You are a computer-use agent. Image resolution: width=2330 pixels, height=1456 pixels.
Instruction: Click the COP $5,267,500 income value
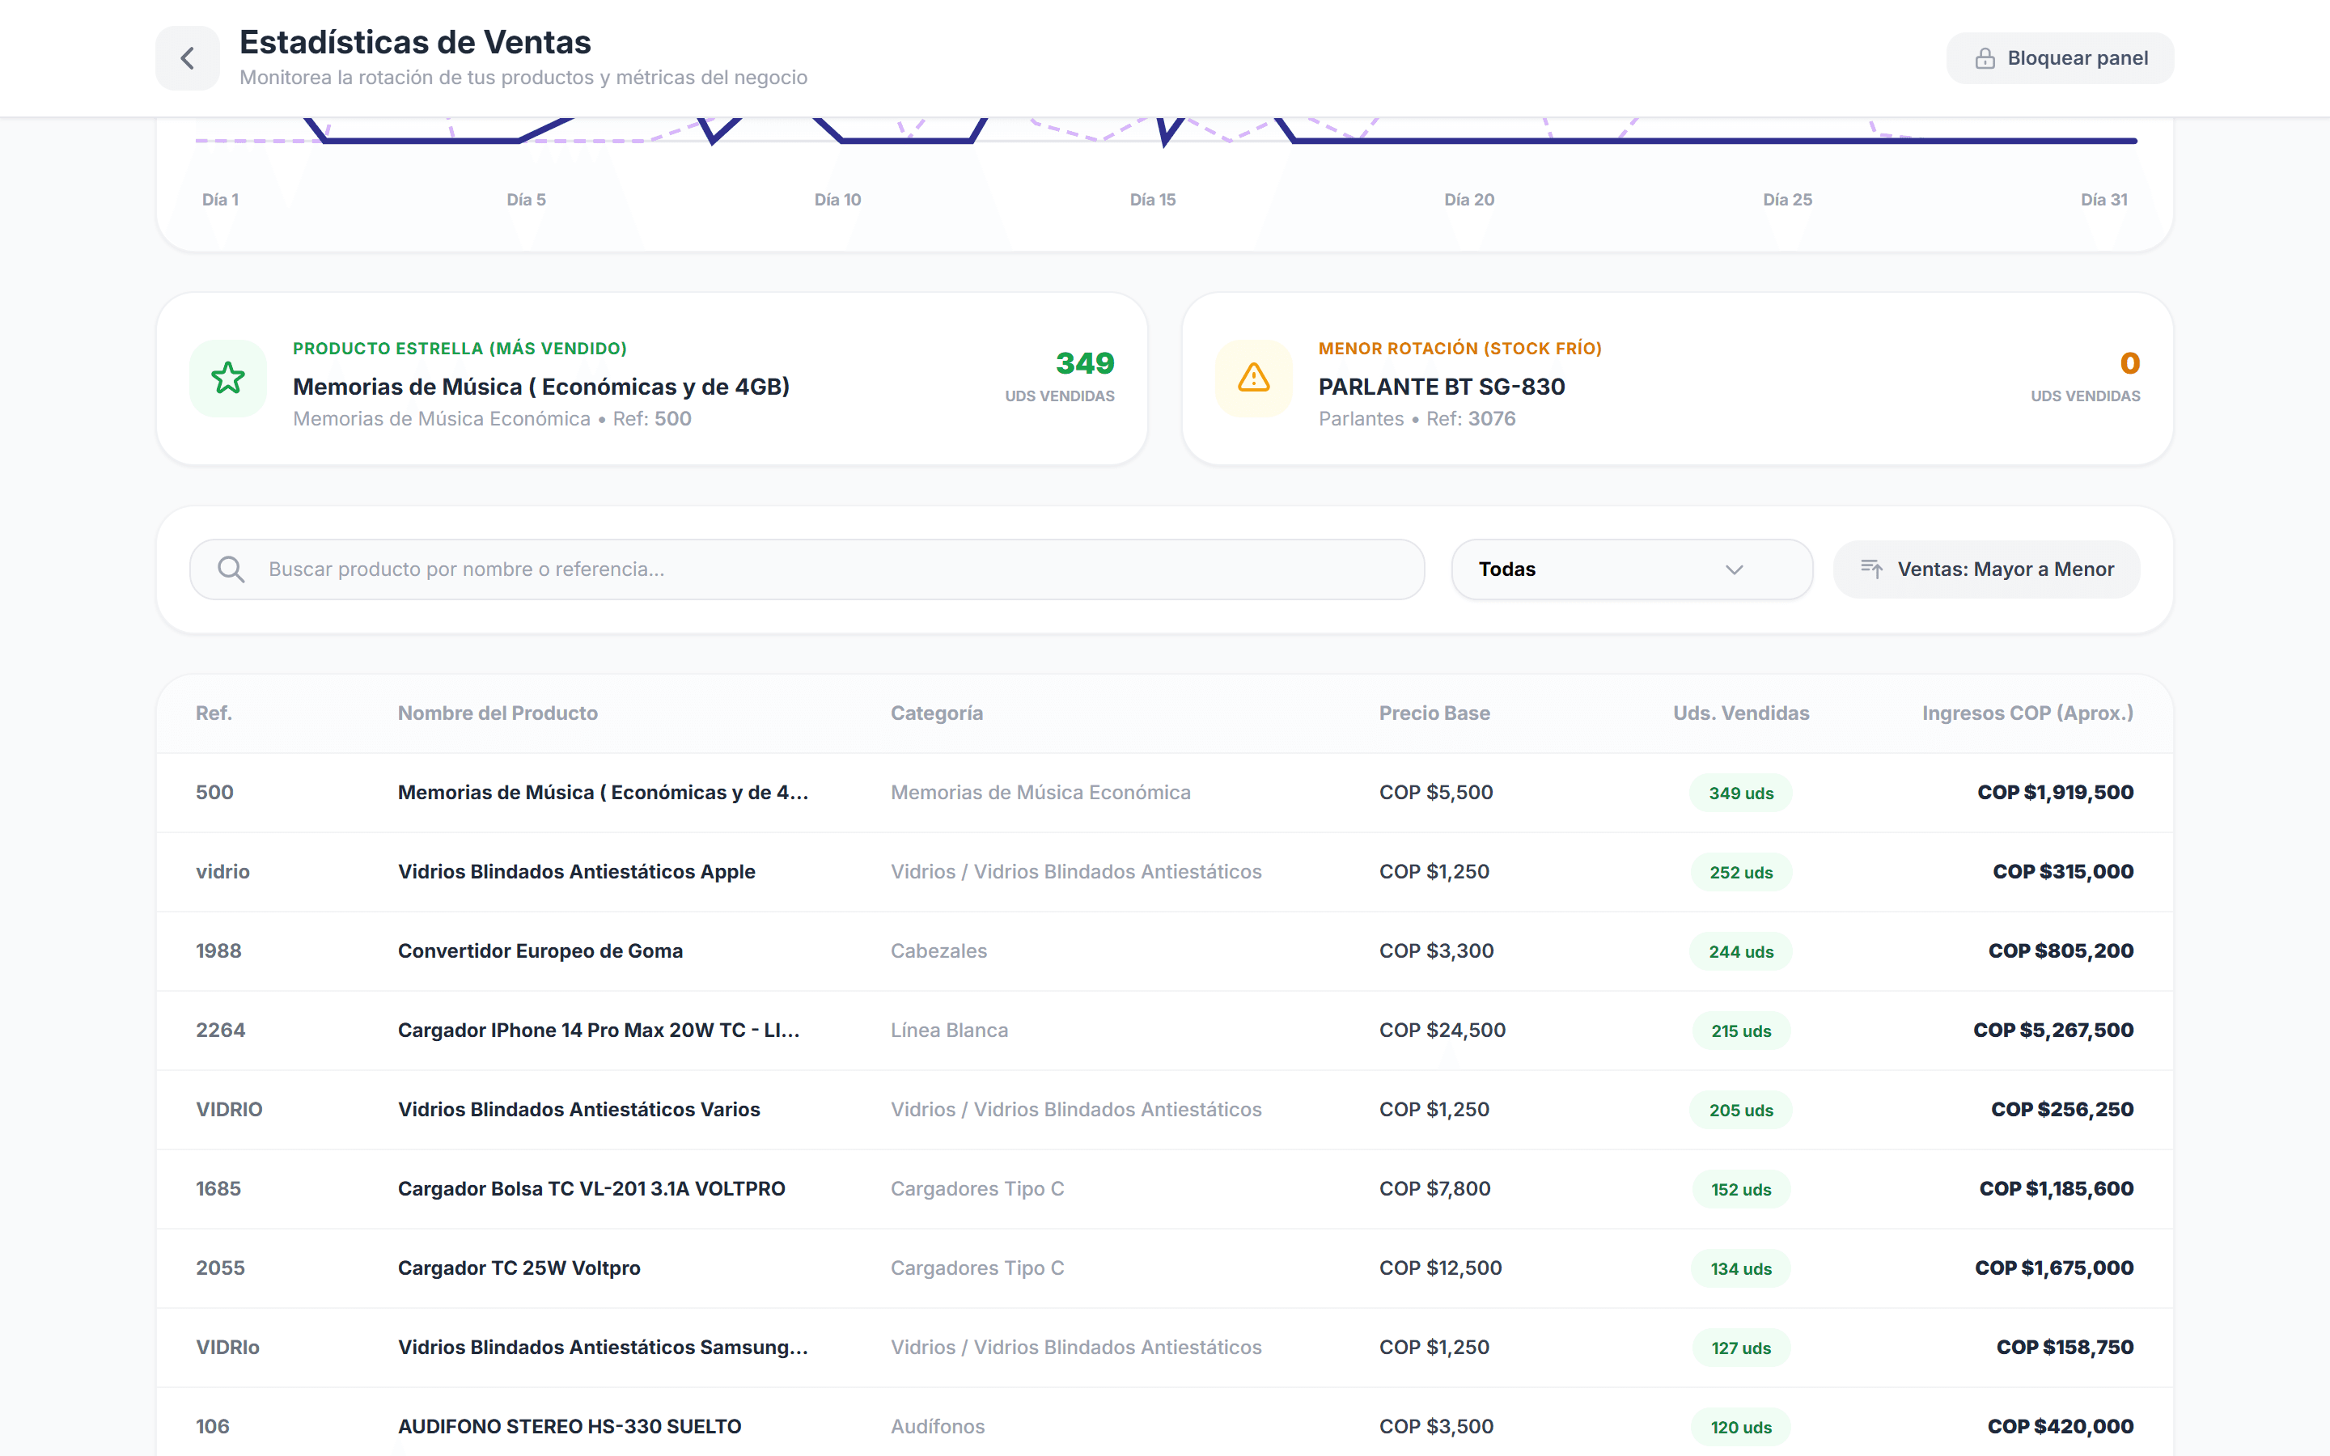[x=2053, y=1031]
